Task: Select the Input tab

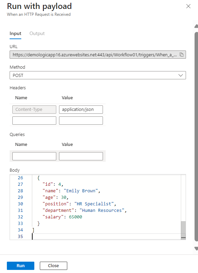Action: (x=15, y=33)
